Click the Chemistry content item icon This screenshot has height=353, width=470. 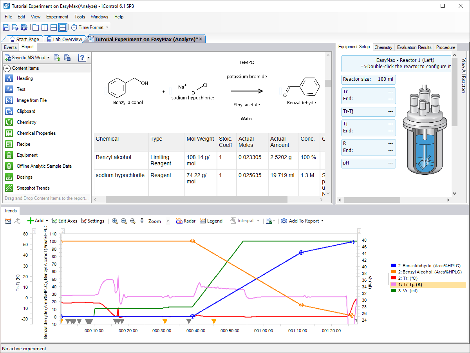(x=9, y=122)
